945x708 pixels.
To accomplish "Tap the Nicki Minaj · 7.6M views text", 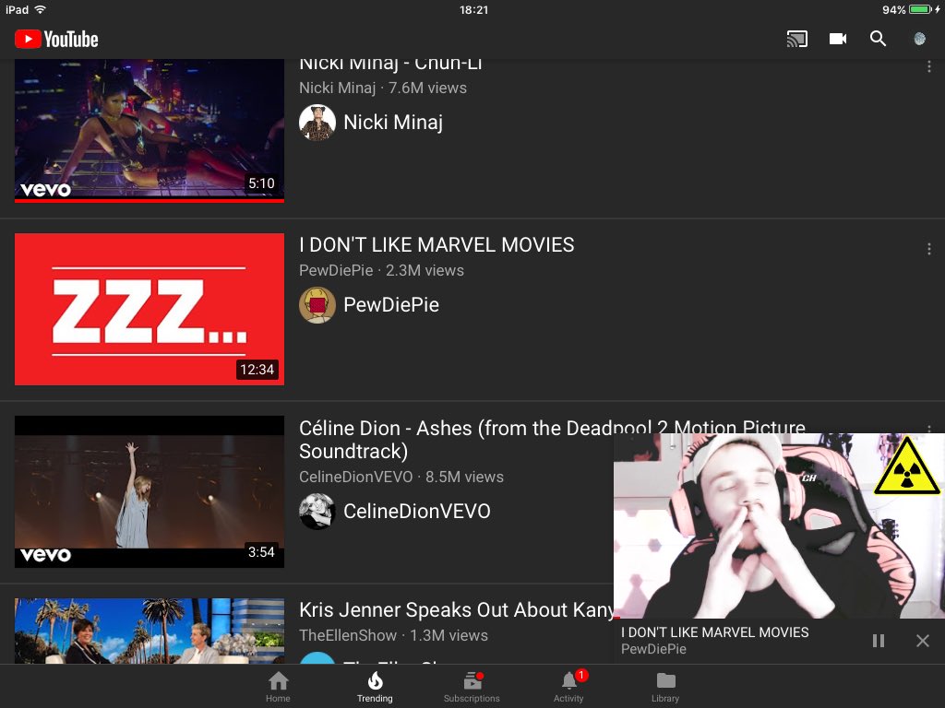I will pos(383,88).
